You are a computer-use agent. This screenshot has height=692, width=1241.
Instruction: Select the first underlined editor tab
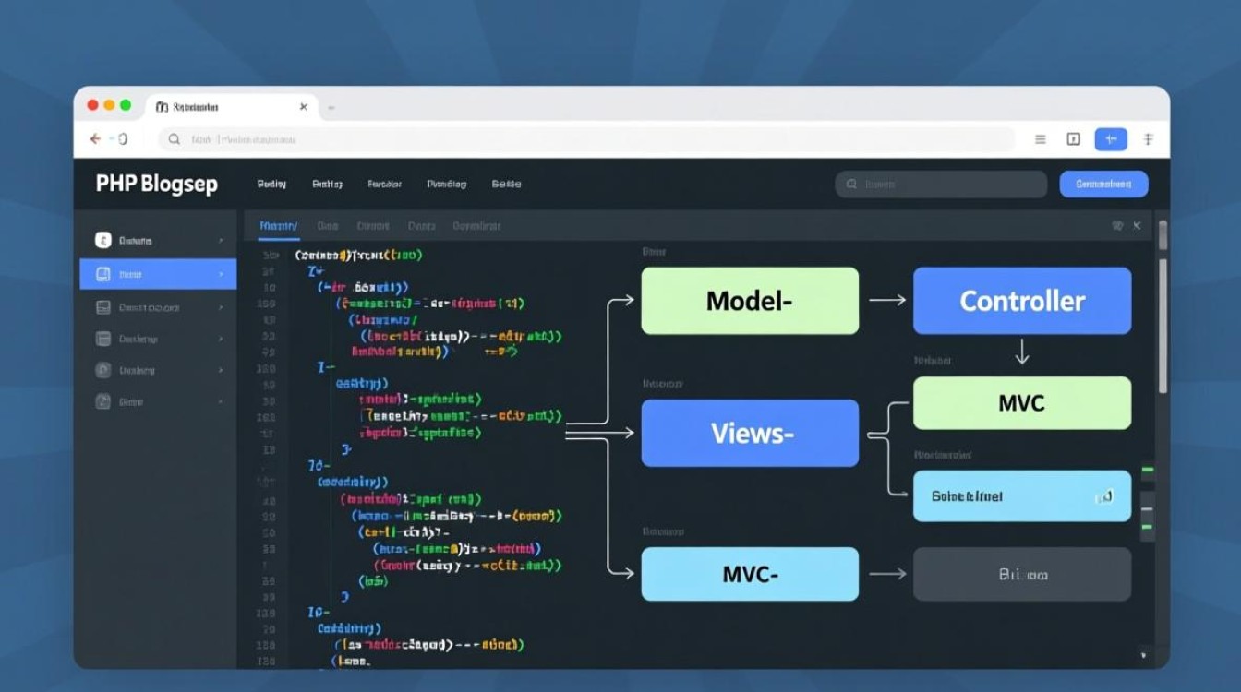click(x=278, y=226)
